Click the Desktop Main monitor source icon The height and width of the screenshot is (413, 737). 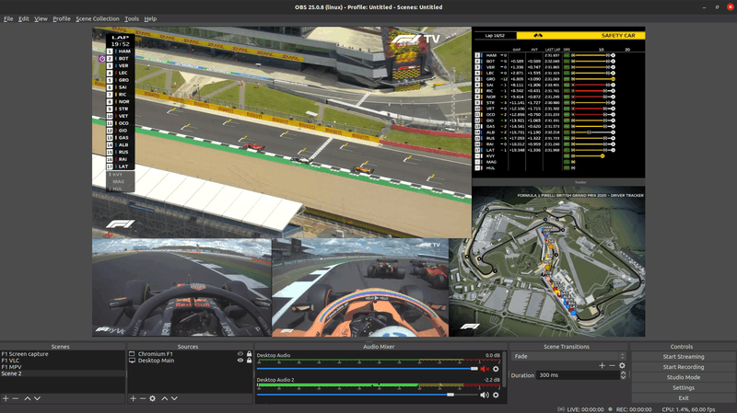(x=132, y=361)
